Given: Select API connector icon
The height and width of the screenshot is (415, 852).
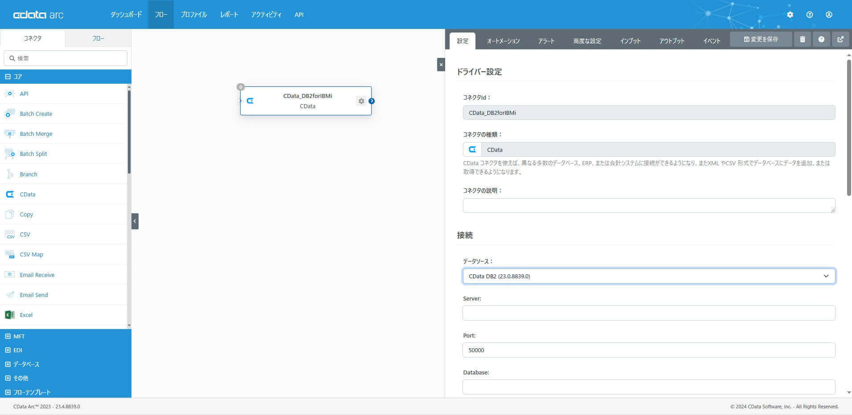Looking at the screenshot, I should pyautogui.click(x=9, y=94).
